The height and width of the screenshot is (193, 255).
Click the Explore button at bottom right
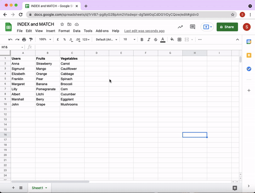coord(235,188)
